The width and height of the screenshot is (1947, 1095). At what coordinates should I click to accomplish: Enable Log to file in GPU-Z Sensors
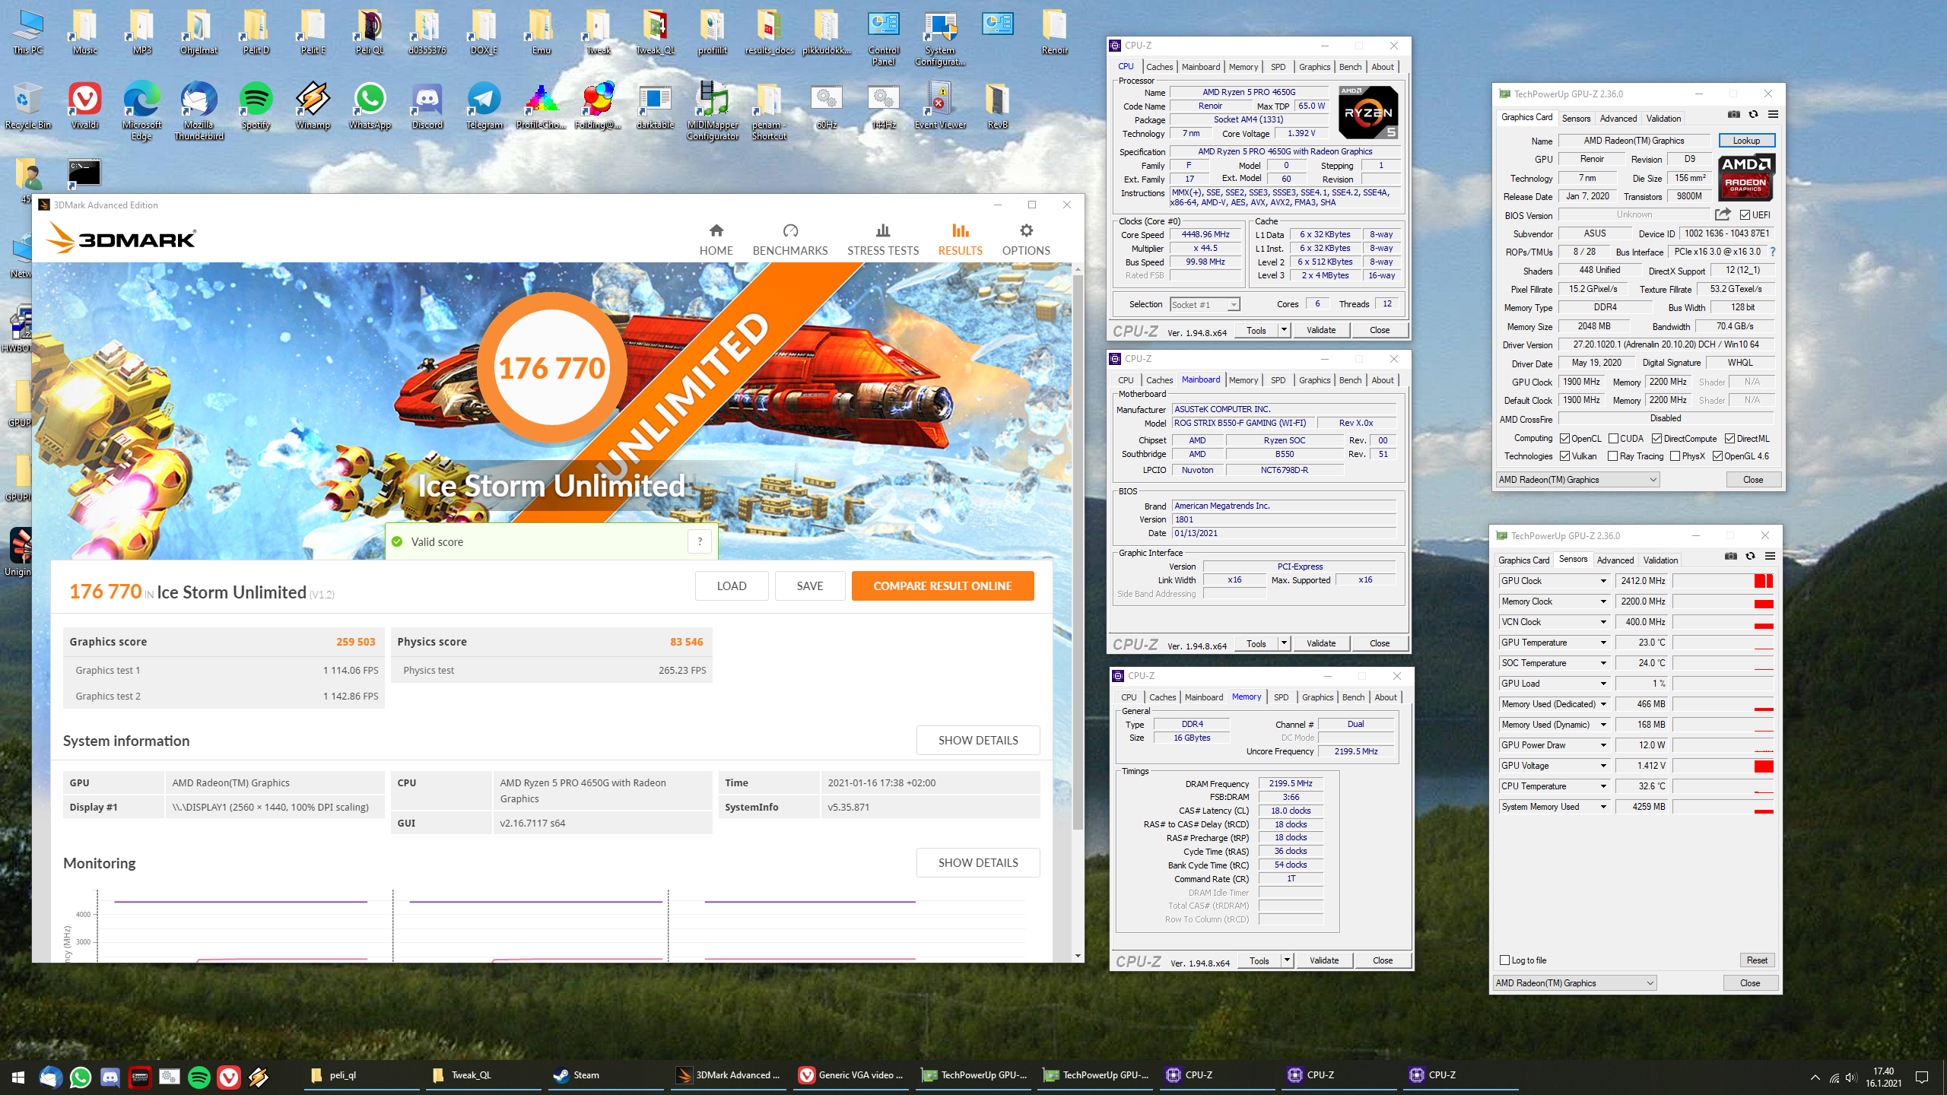pyautogui.click(x=1504, y=960)
